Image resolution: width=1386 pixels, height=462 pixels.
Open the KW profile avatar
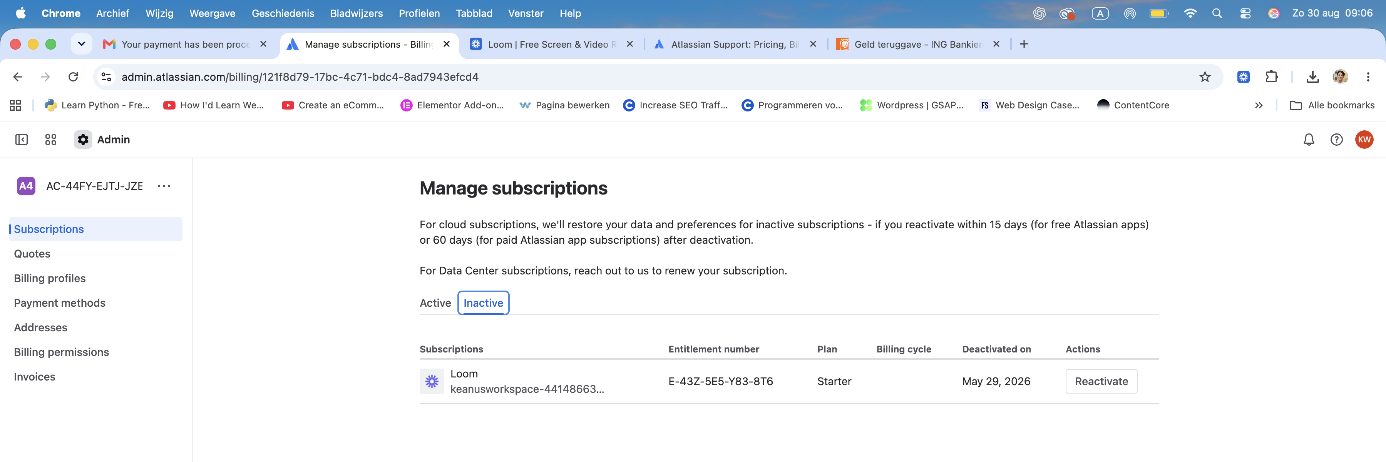(1364, 140)
